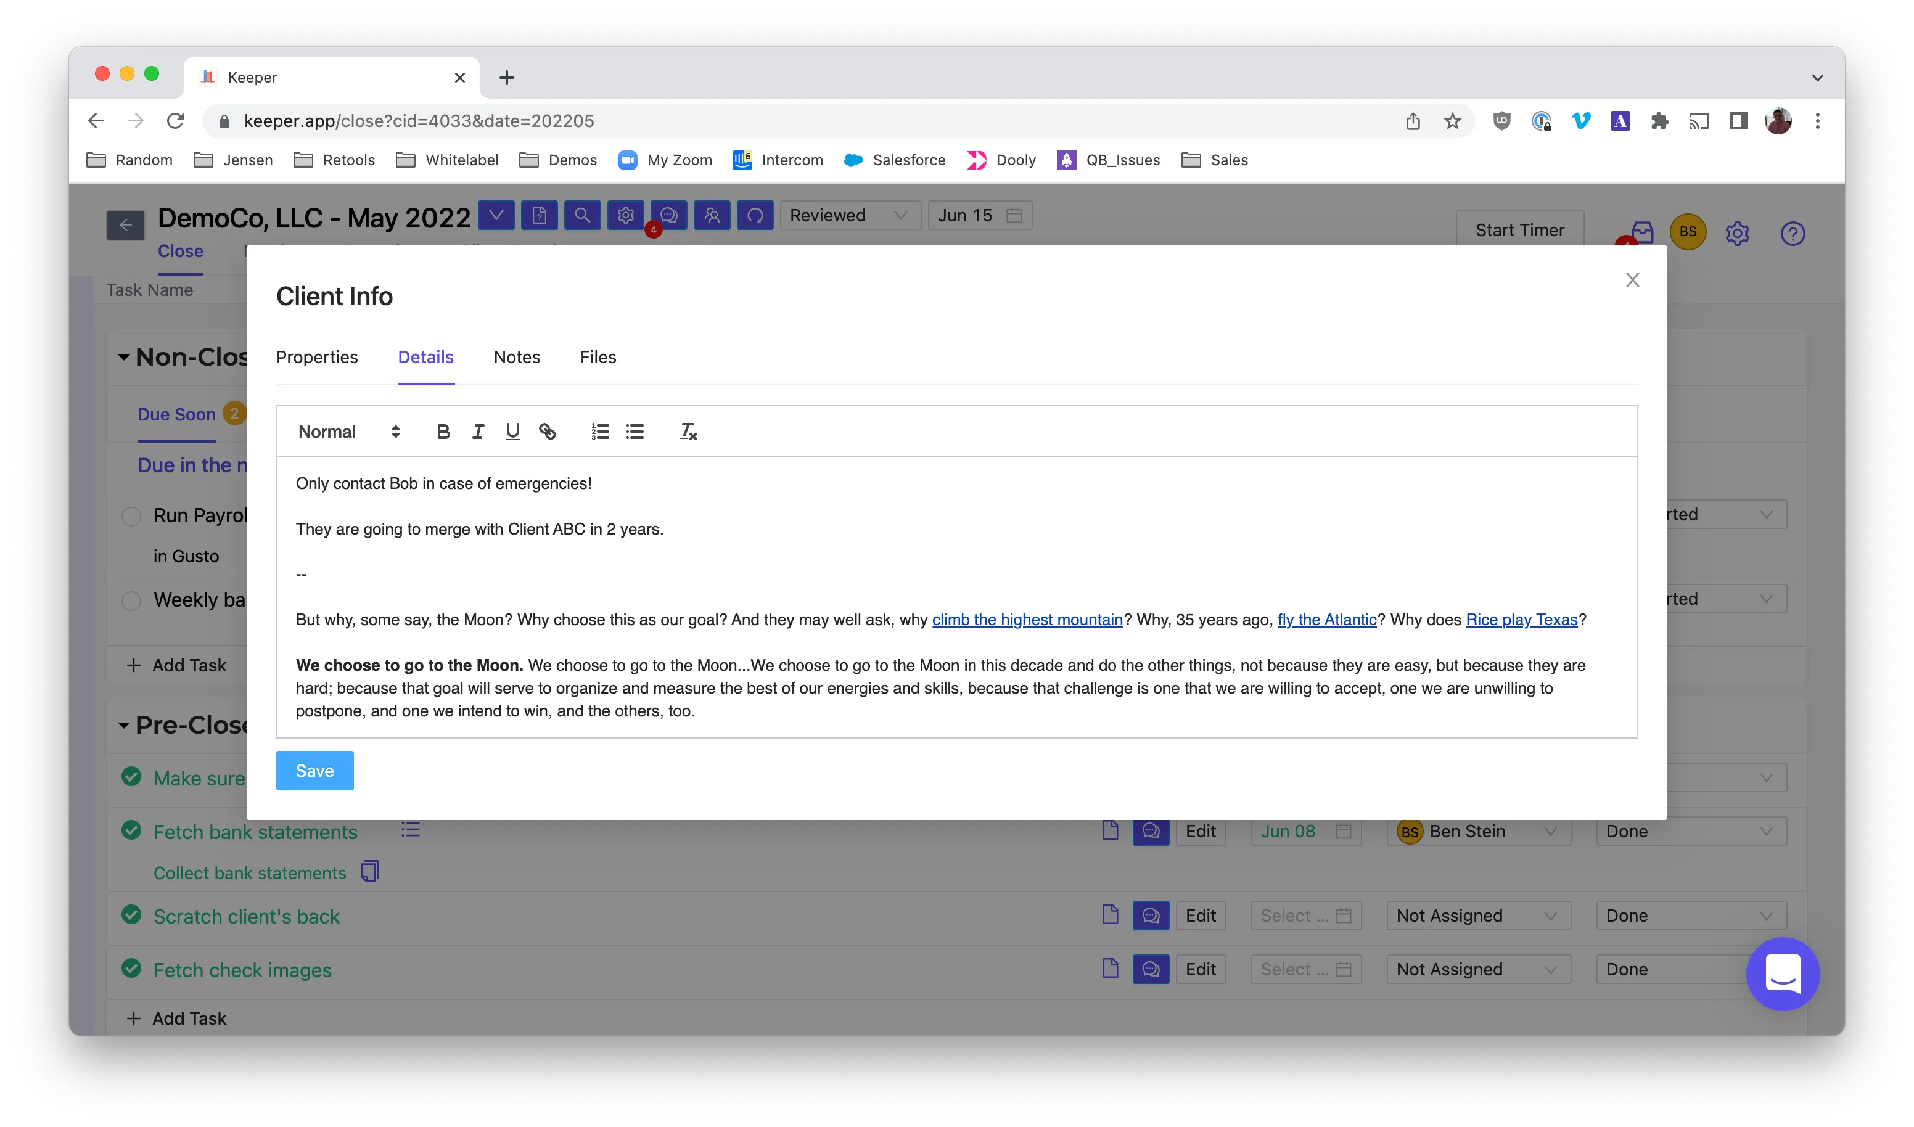
Task: Open the Normal text style dropdown
Action: [348, 432]
